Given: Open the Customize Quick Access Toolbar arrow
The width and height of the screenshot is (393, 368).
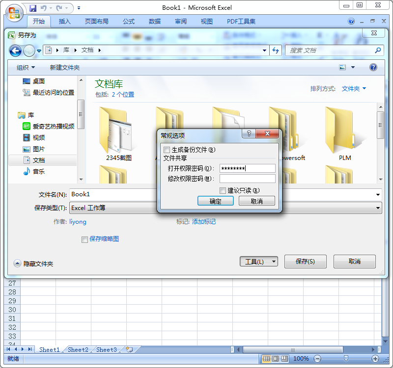Looking at the screenshot, I should [79, 8].
